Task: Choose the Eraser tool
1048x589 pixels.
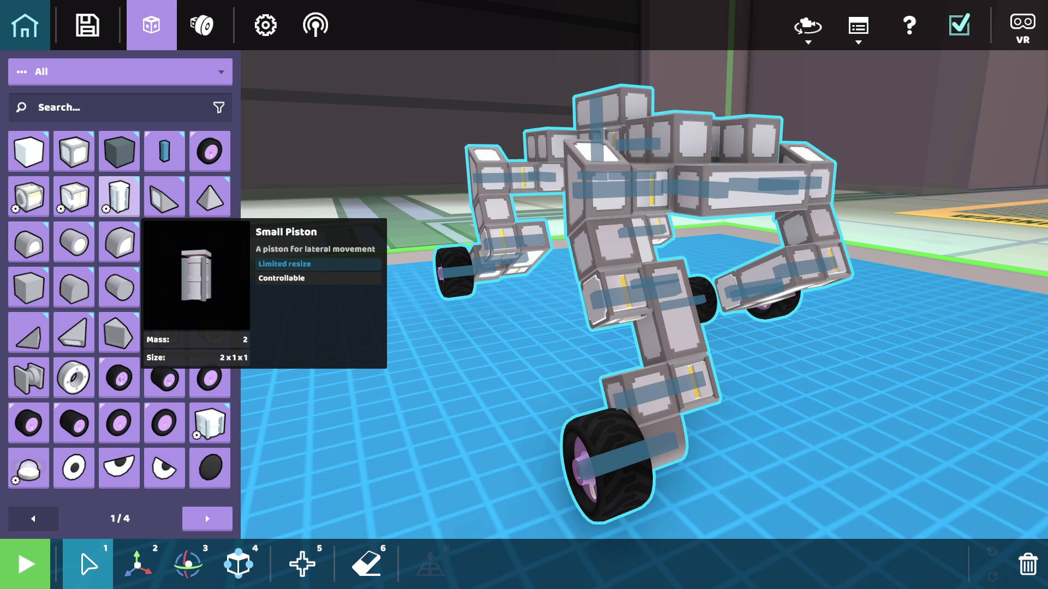Action: [x=366, y=564]
